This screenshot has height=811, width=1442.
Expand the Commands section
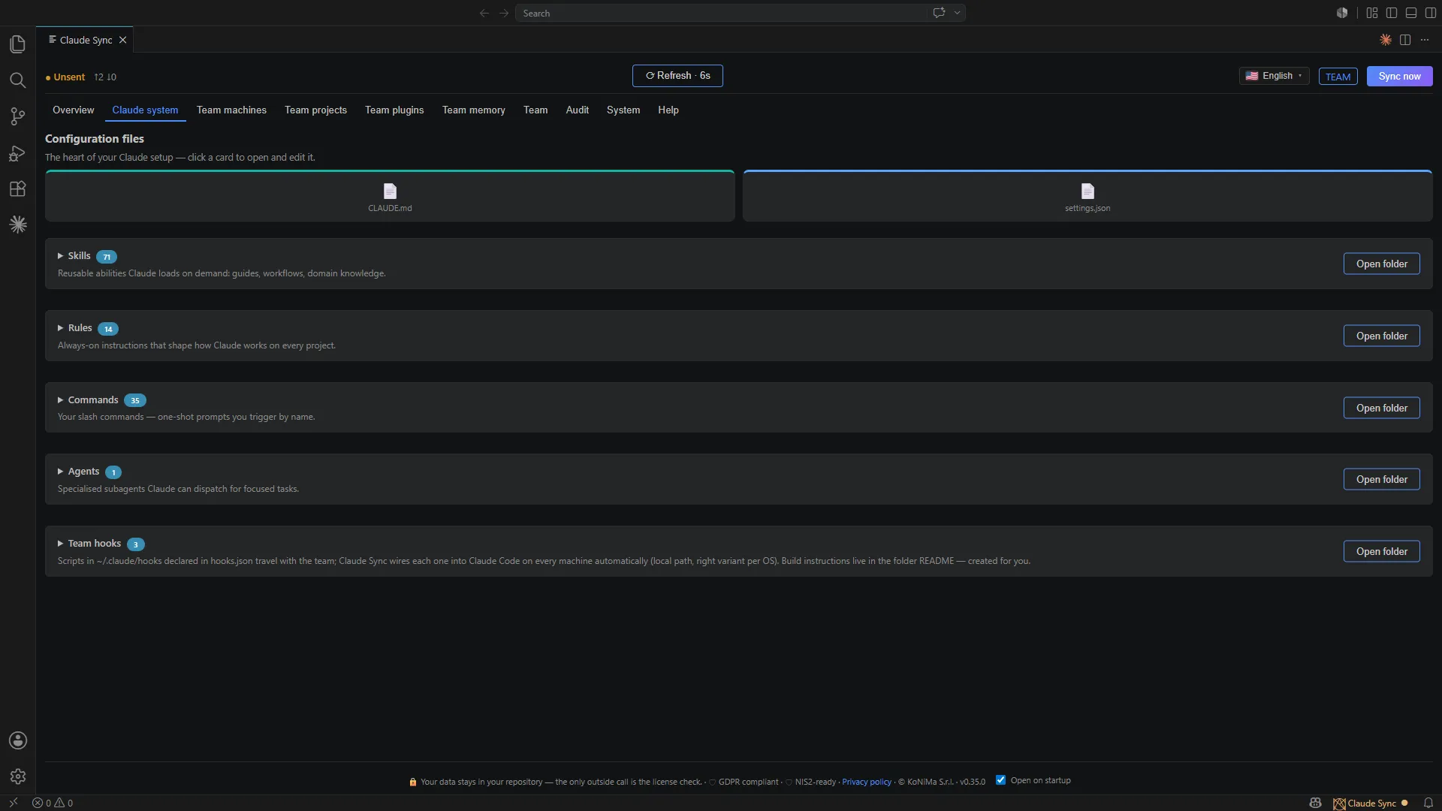[60, 400]
